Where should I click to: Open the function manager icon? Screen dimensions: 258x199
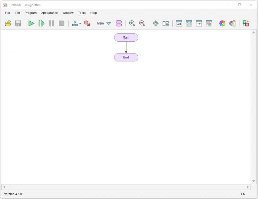point(119,23)
